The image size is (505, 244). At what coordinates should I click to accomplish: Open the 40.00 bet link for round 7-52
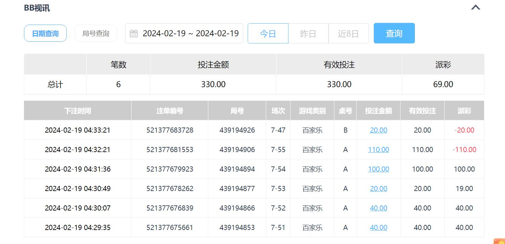click(x=378, y=208)
